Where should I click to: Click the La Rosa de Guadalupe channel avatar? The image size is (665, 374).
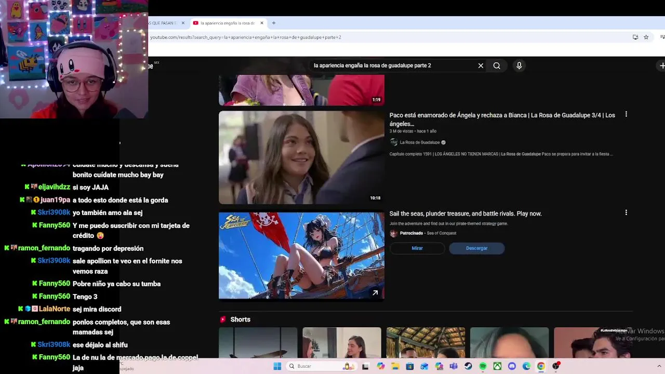click(x=394, y=142)
